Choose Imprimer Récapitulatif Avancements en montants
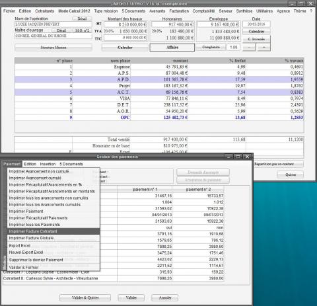Screen dimensions: 317x306 53,191
